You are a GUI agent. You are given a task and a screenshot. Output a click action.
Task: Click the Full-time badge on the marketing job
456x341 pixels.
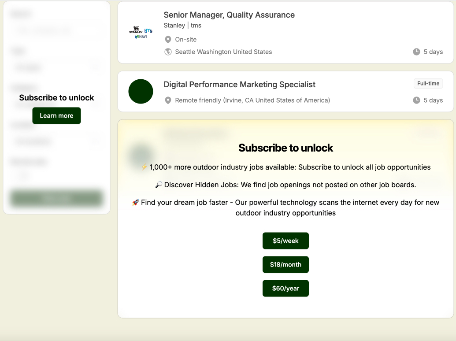point(428,83)
